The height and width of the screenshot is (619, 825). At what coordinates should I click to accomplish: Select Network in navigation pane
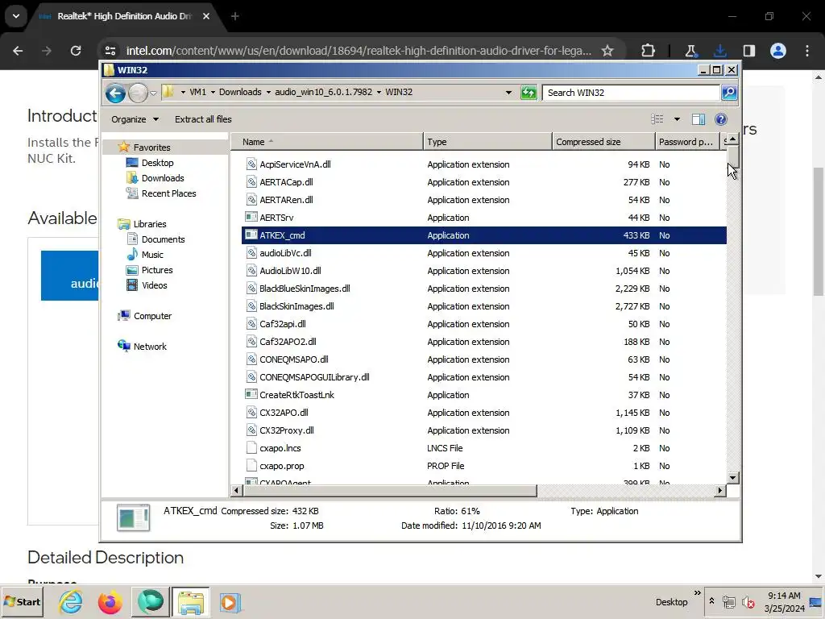(149, 347)
